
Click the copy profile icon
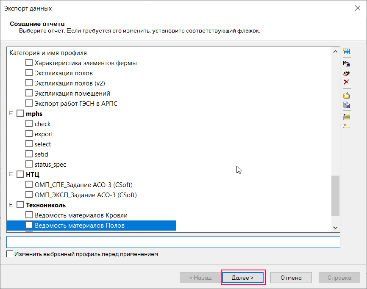point(346,64)
